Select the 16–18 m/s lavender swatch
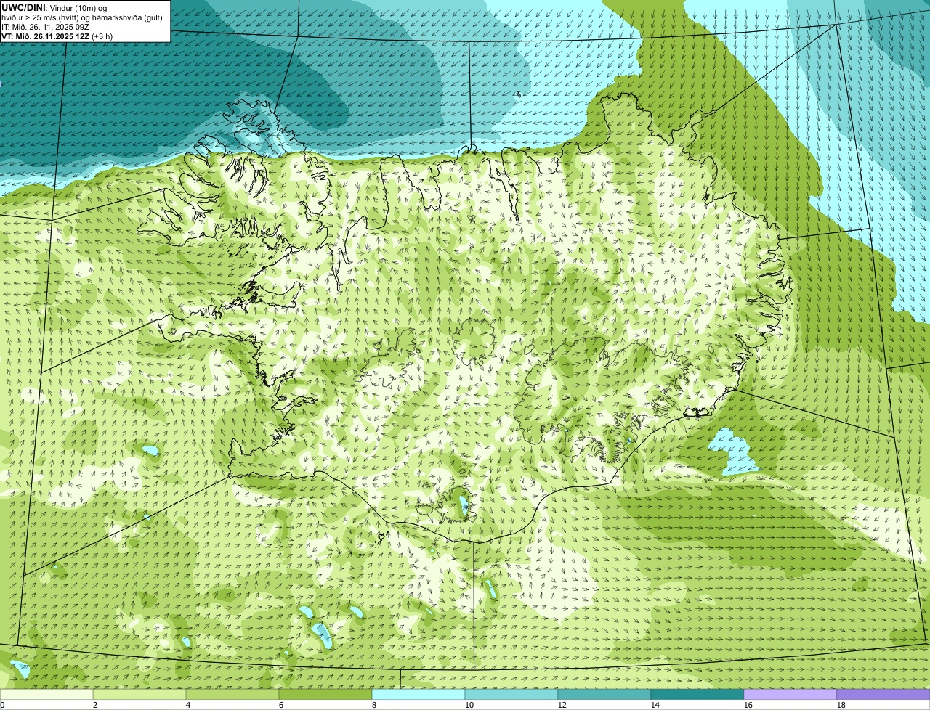Image resolution: width=930 pixels, height=710 pixels. coord(790,695)
